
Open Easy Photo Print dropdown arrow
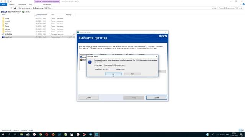[x=21, y=12]
